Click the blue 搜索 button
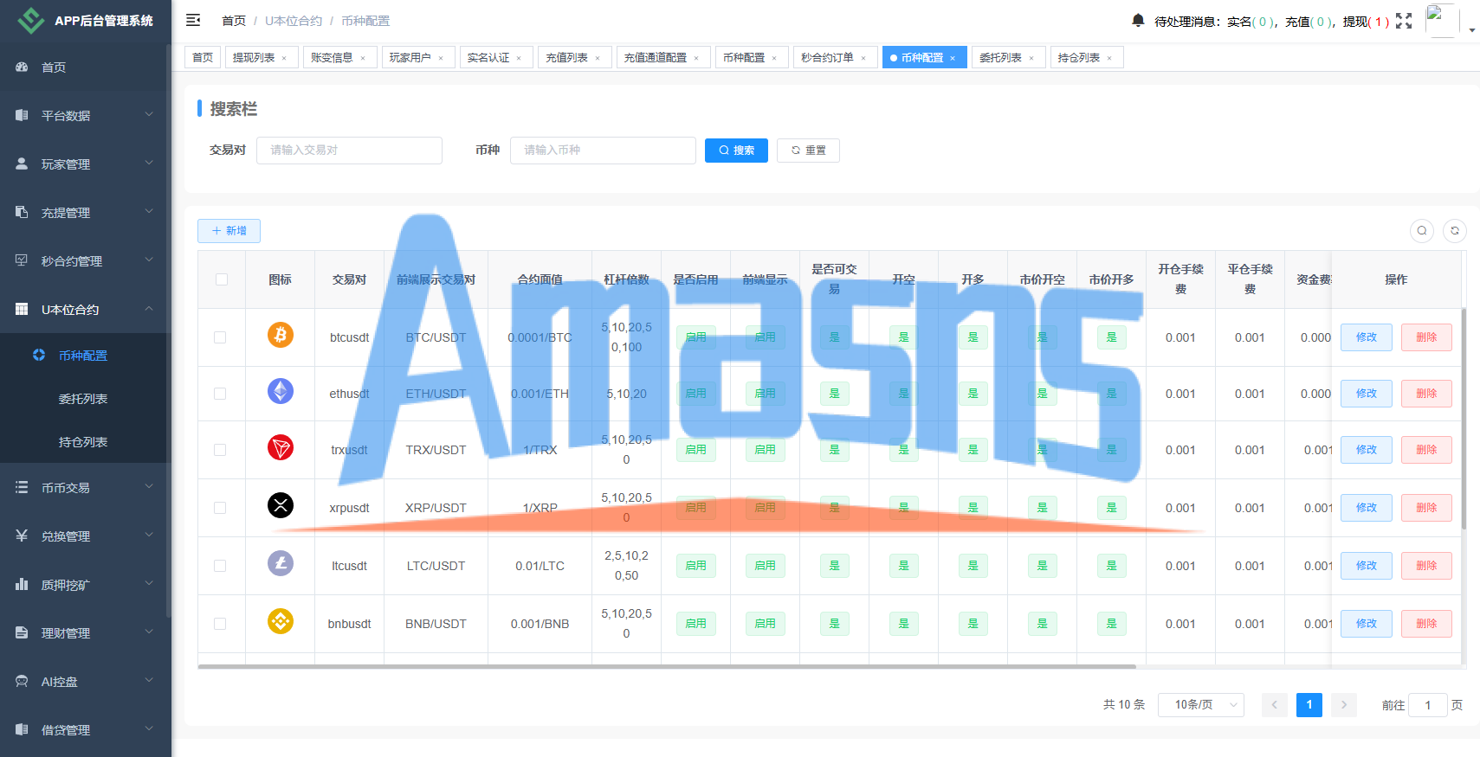This screenshot has height=757, width=1480. (736, 151)
